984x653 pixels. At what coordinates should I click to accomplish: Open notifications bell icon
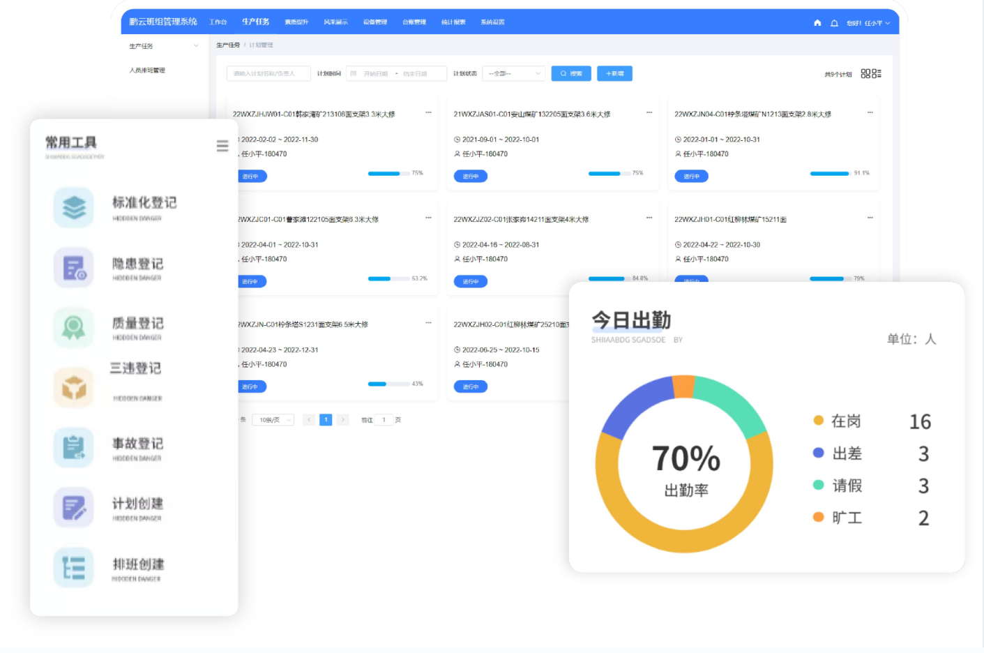click(x=834, y=23)
